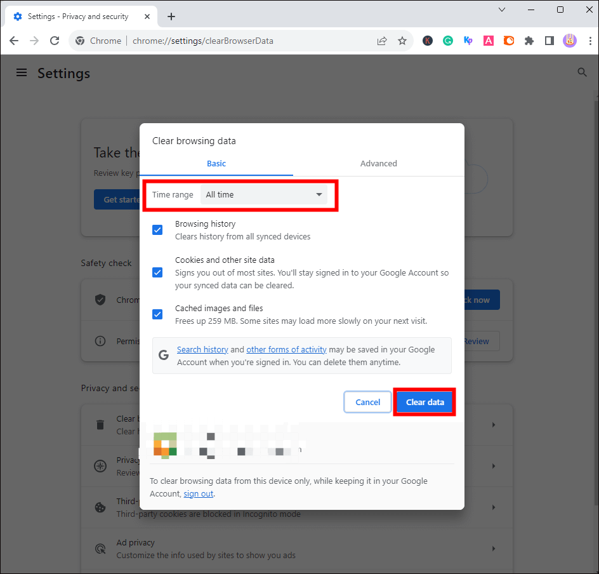
Task: Expand the Clear browsing data row arrow
Action: coord(494,425)
